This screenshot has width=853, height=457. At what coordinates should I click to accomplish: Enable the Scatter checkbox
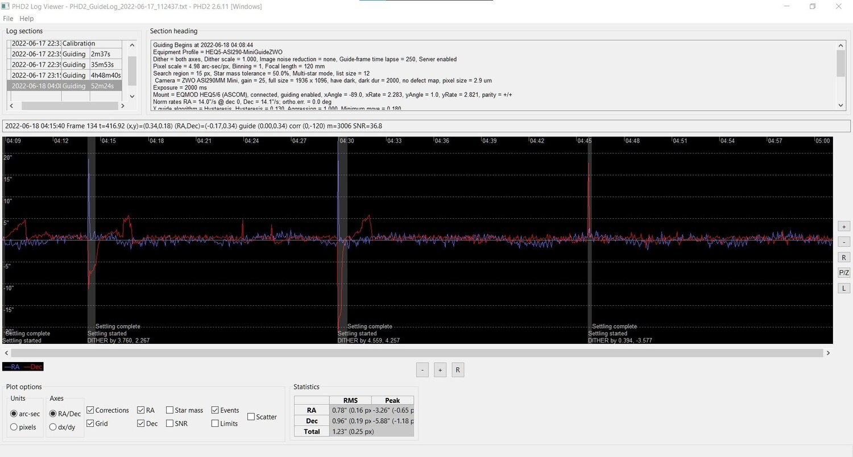(262, 417)
